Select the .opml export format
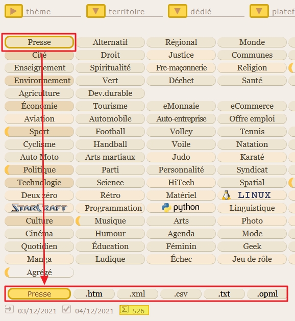This screenshot has height=321, width=295. click(267, 294)
